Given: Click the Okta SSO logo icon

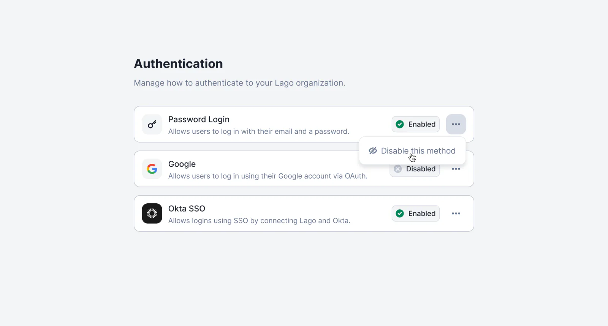Looking at the screenshot, I should coord(152,214).
